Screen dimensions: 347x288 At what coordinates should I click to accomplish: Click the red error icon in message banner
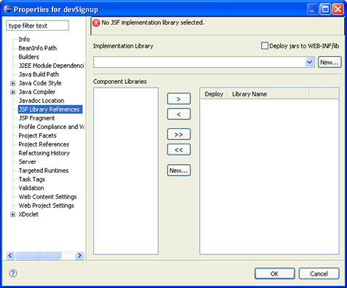(96, 23)
